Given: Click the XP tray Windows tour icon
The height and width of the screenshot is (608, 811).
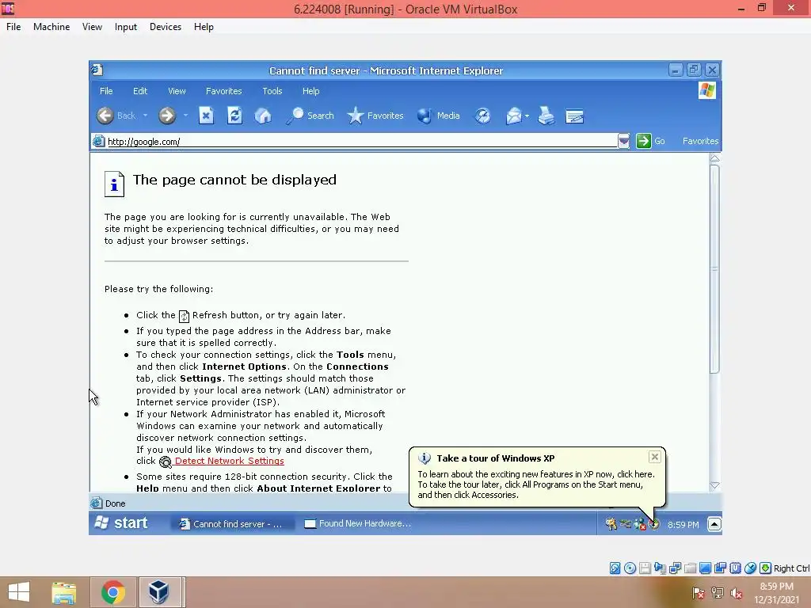Looking at the screenshot, I should (655, 524).
